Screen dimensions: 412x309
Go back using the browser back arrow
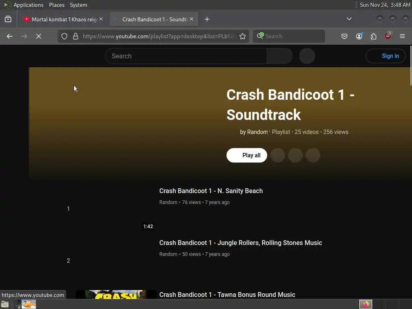click(10, 36)
